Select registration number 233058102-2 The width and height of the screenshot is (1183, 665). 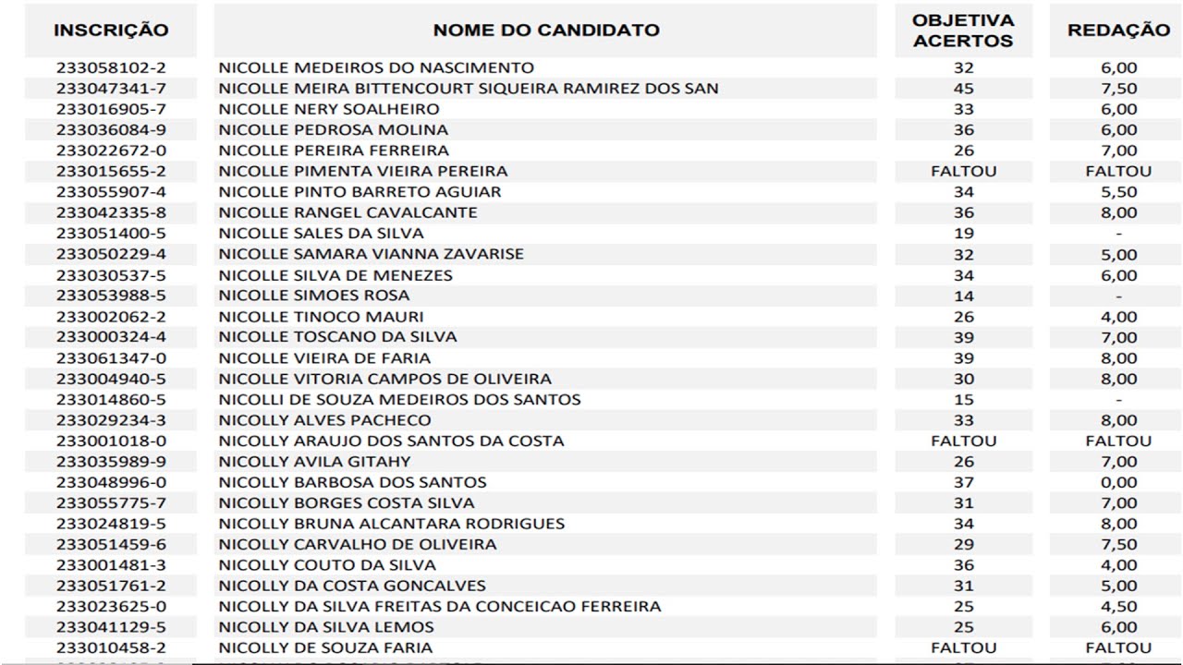pyautogui.click(x=111, y=67)
